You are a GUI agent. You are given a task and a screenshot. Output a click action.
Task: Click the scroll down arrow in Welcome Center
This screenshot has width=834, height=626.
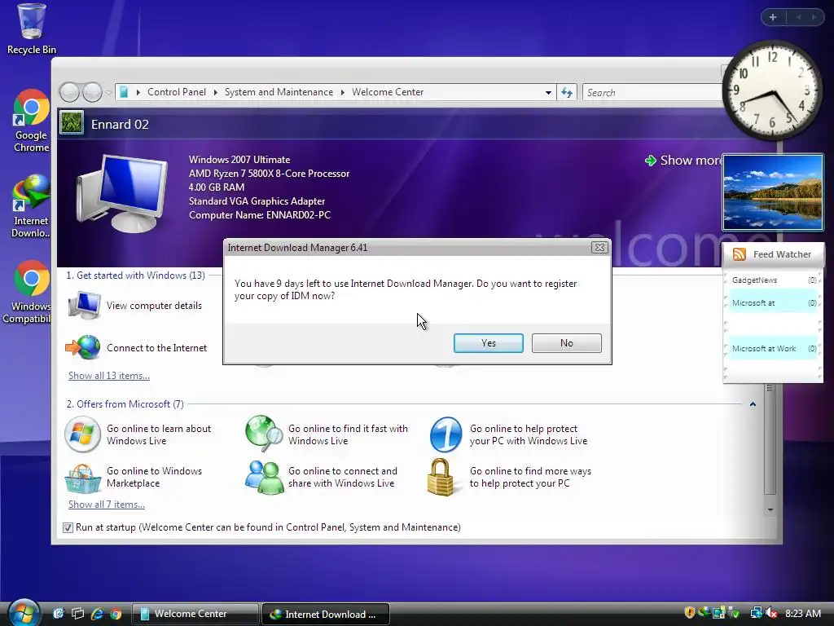[770, 510]
